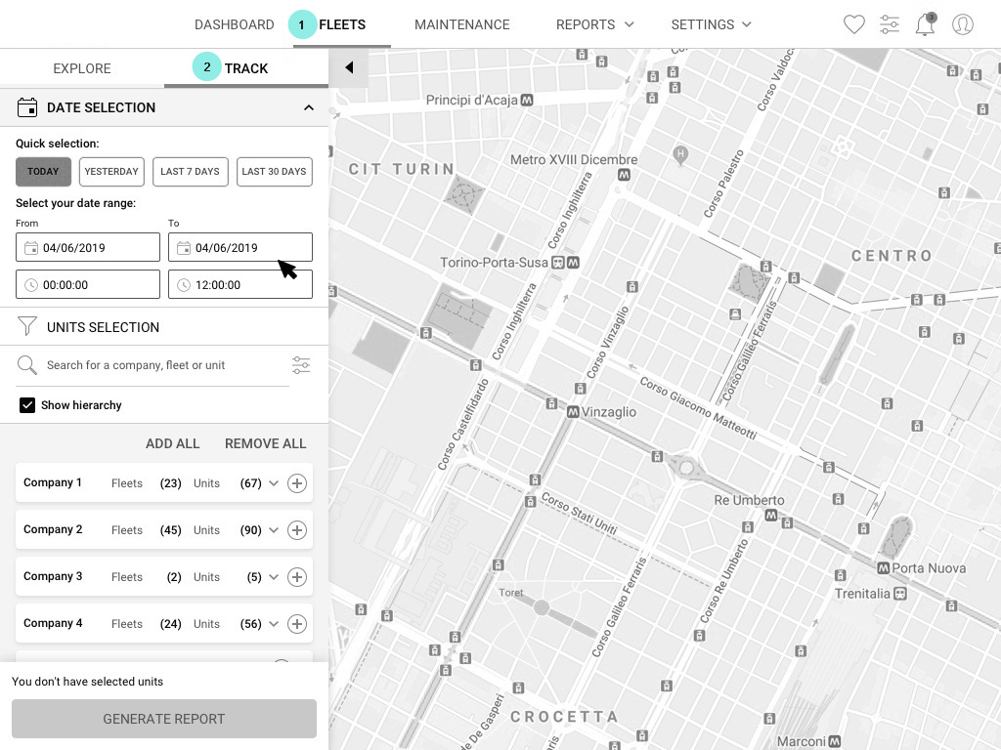Add Company 2 with the plus icon
Image resolution: width=1001 pixels, height=750 pixels.
297,530
